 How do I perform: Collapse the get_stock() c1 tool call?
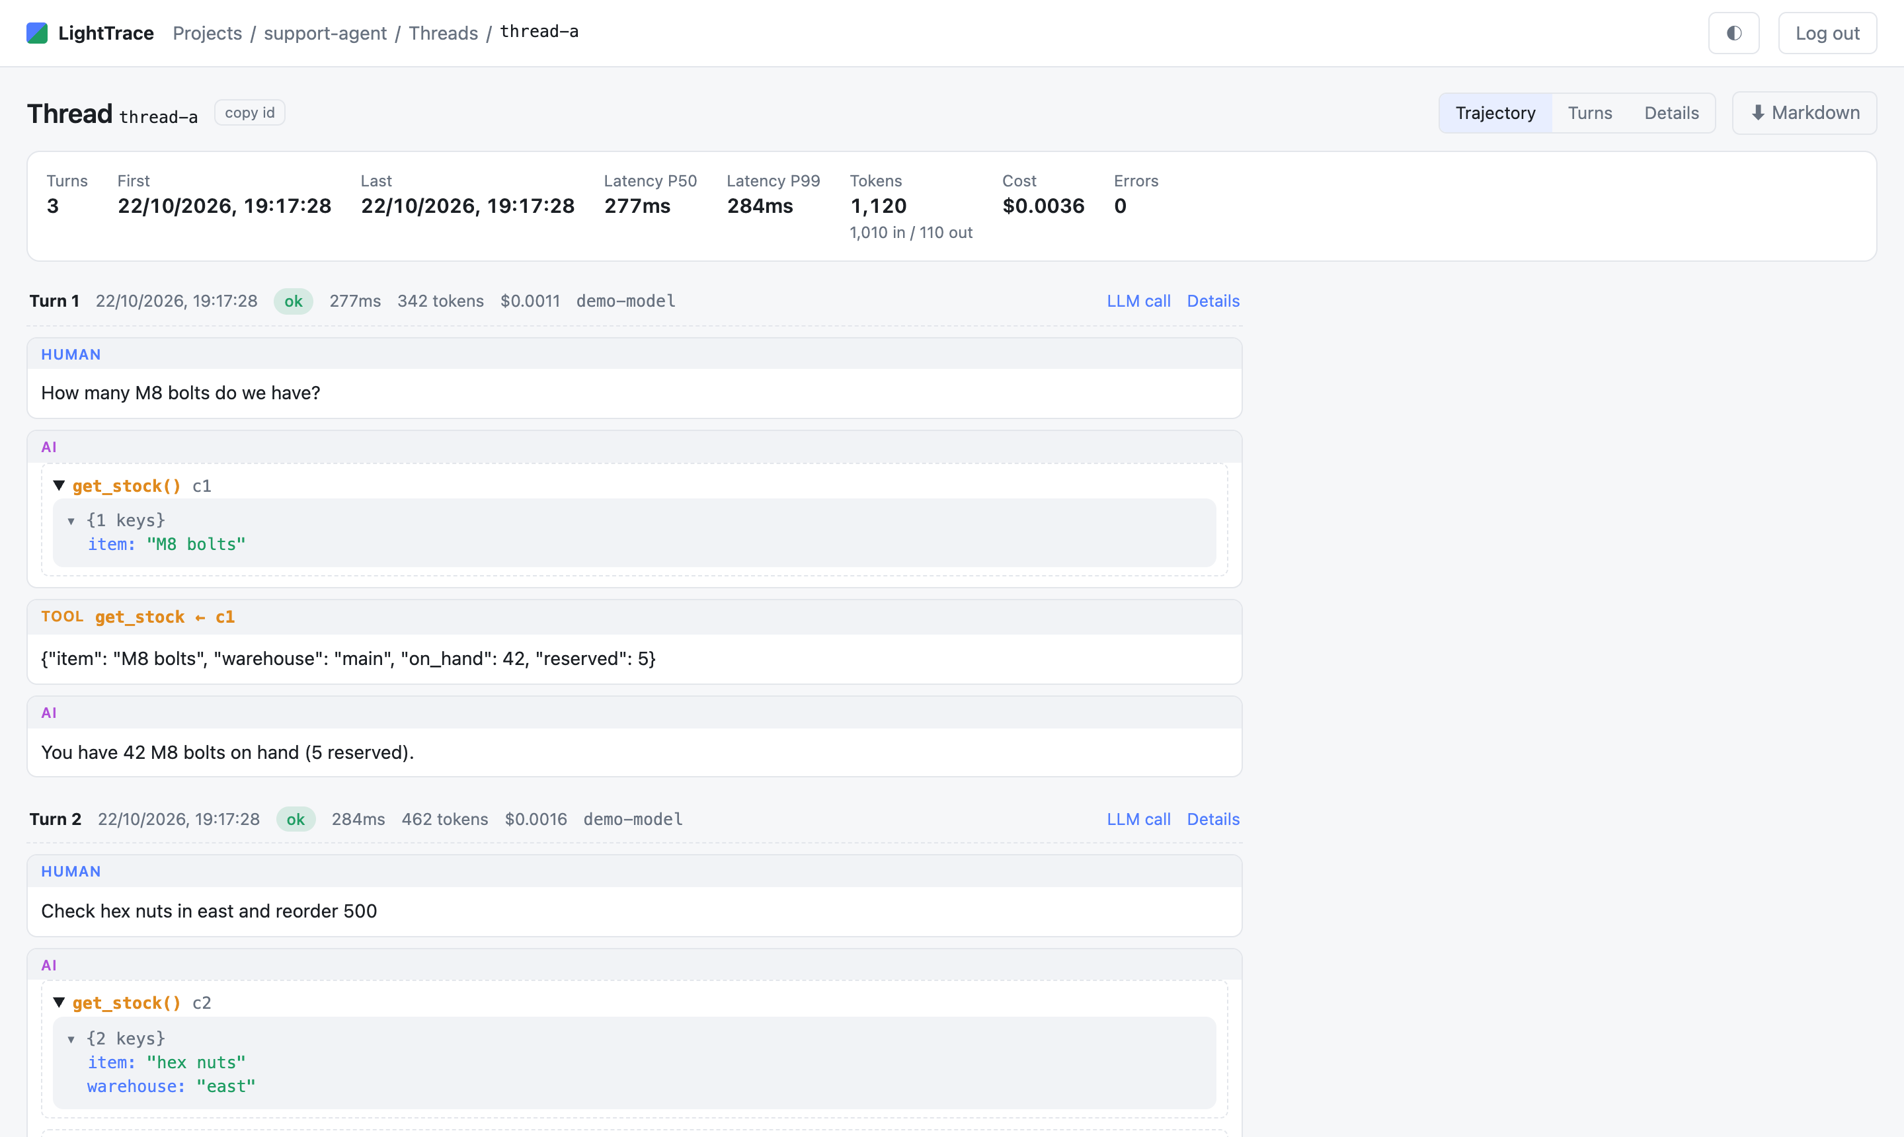coord(59,486)
